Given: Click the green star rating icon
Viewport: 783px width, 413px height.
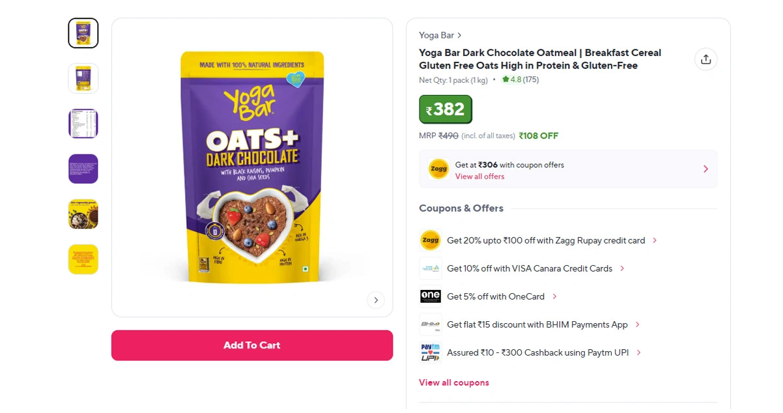Looking at the screenshot, I should tap(505, 79).
